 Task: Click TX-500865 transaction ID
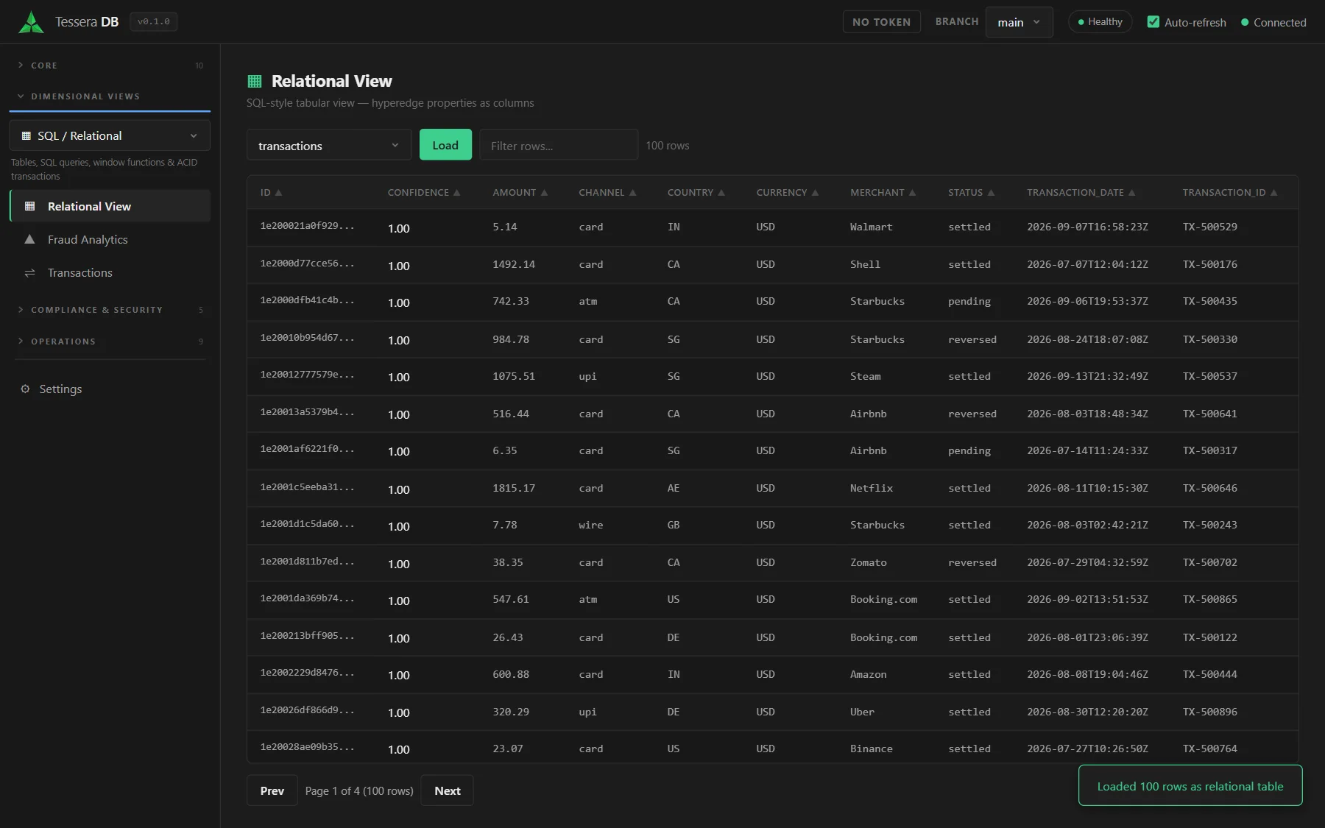pyautogui.click(x=1209, y=599)
